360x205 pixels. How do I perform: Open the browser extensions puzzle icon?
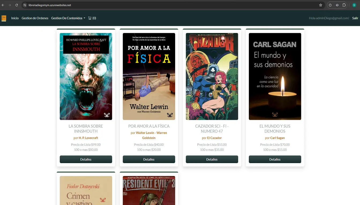pyautogui.click(x=344, y=5)
